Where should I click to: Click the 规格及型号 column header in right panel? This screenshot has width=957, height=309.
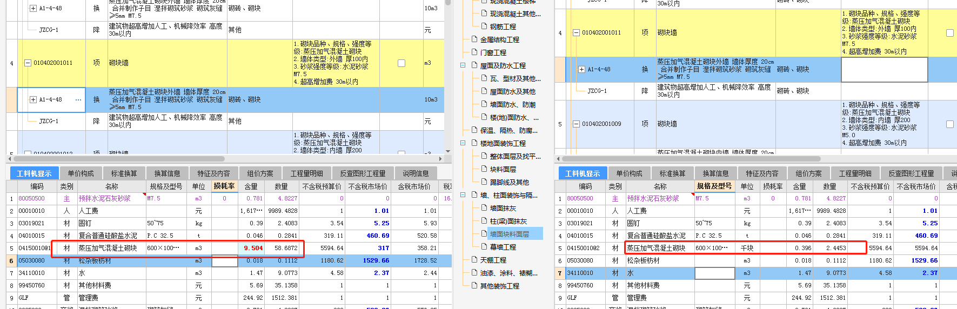click(x=714, y=186)
